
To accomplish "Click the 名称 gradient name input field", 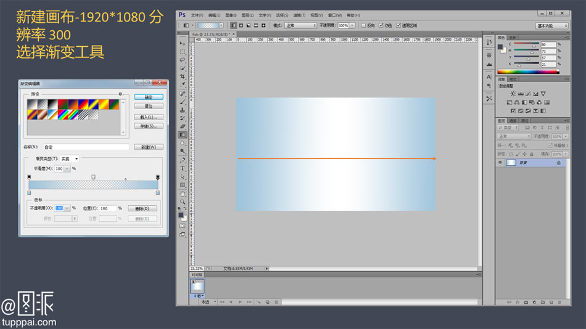I will coord(86,147).
